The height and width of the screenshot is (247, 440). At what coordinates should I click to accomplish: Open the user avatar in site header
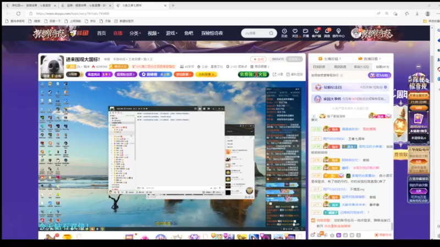point(356,33)
